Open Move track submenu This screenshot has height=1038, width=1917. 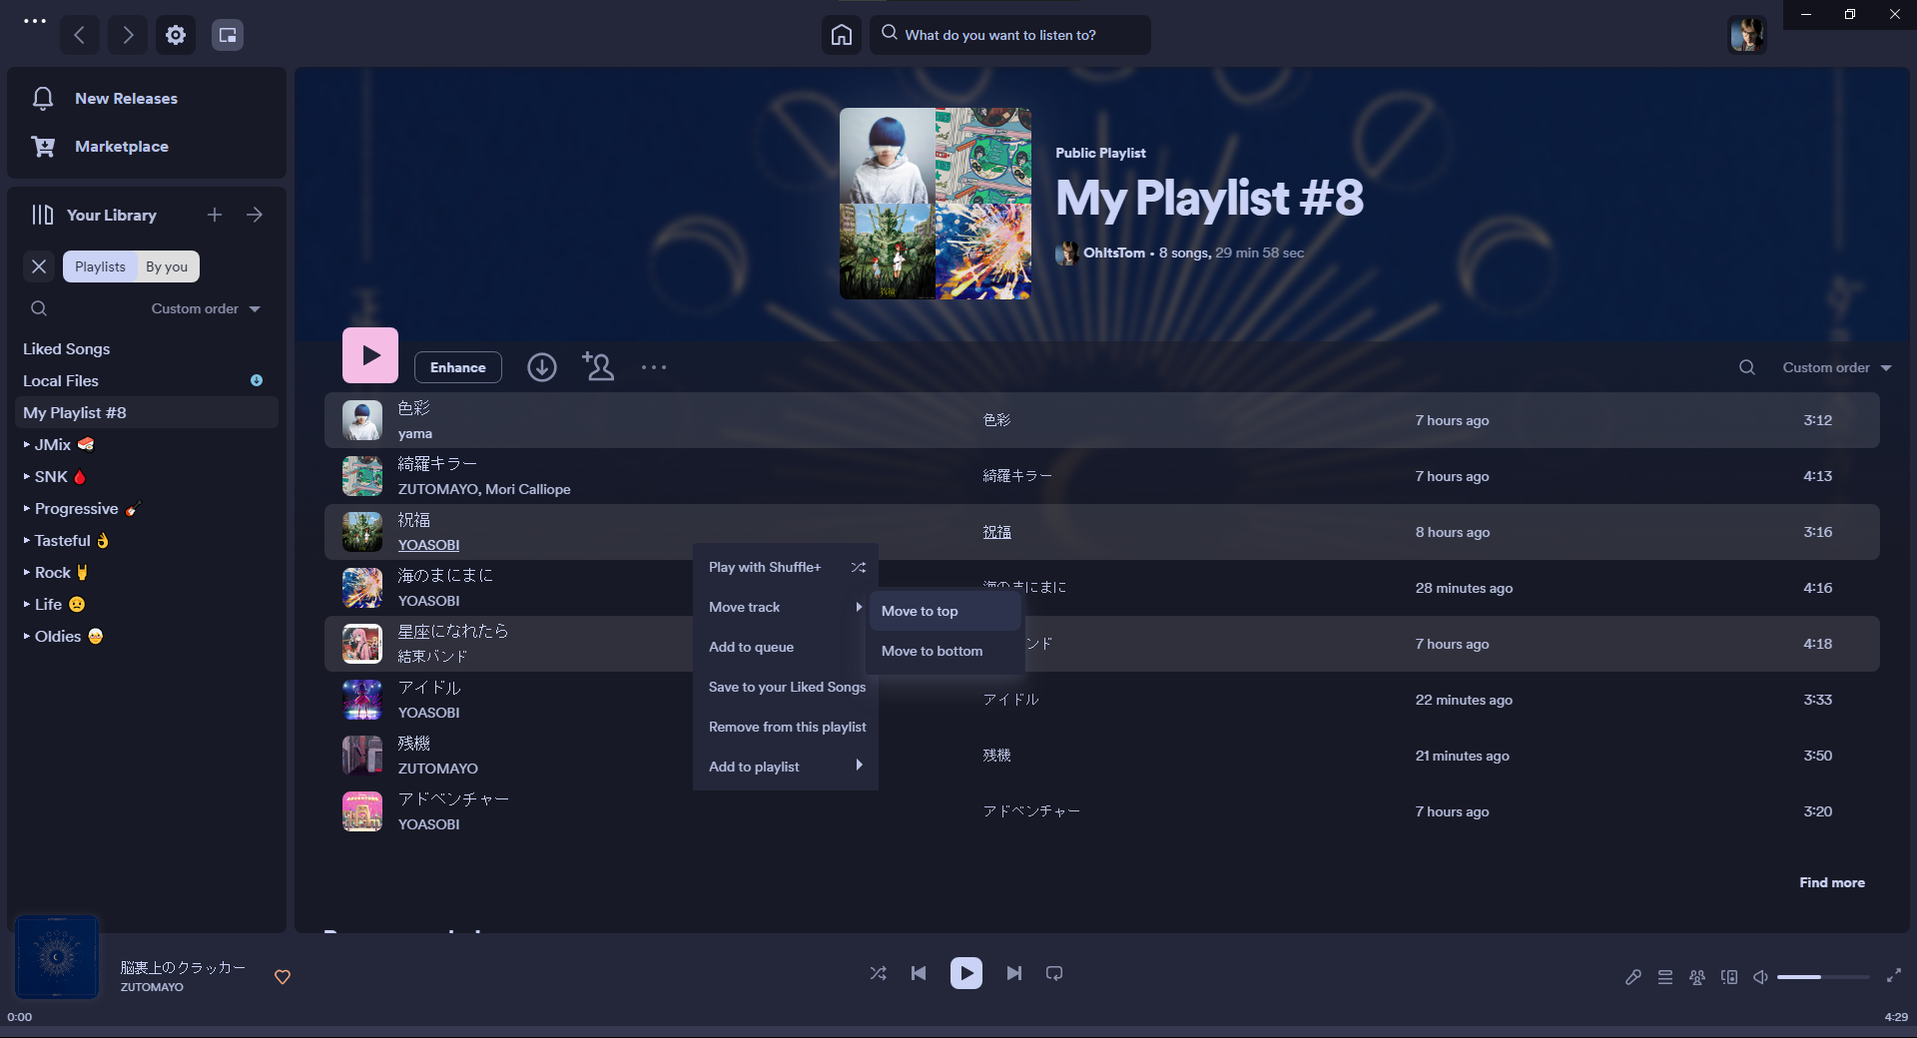(x=786, y=607)
